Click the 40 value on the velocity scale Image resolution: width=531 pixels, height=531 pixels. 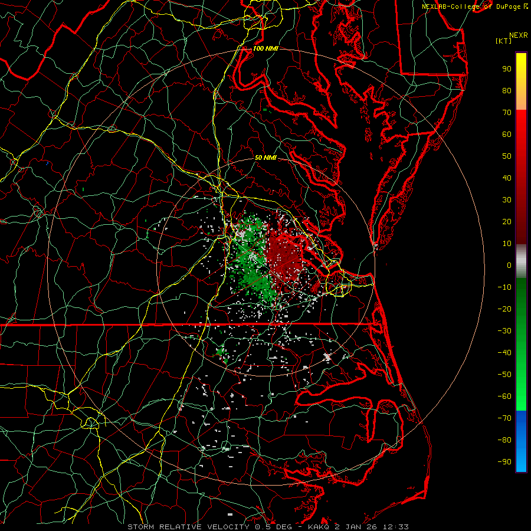(x=507, y=178)
